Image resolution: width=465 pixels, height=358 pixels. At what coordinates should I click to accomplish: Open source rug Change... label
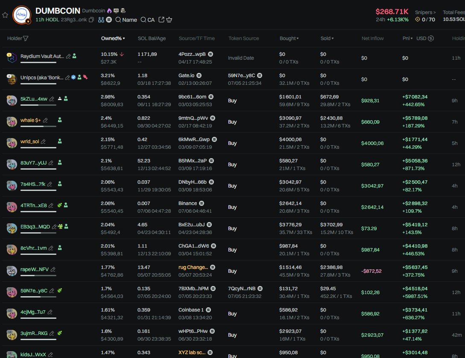(x=193, y=267)
